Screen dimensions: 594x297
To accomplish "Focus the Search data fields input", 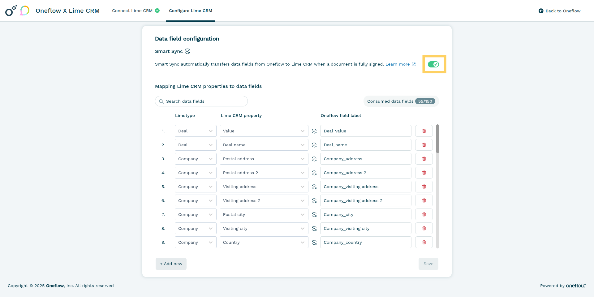I will [201, 101].
